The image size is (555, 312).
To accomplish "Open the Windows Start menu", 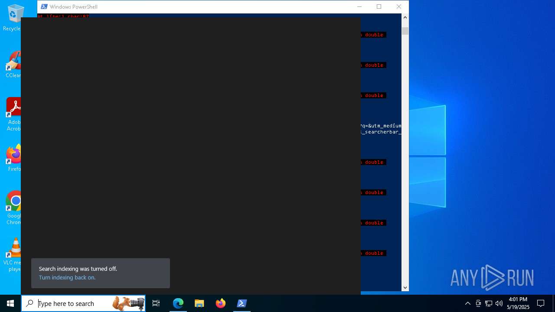I will pos(10,303).
